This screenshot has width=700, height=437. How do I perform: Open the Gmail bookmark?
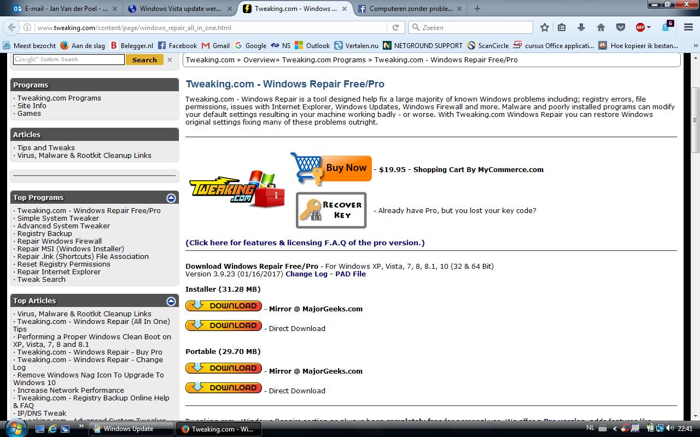coord(215,45)
